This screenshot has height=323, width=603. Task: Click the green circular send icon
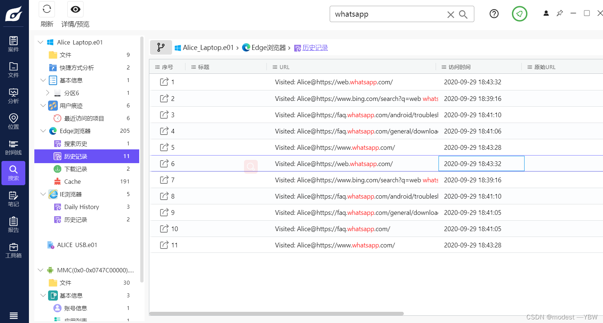click(519, 14)
